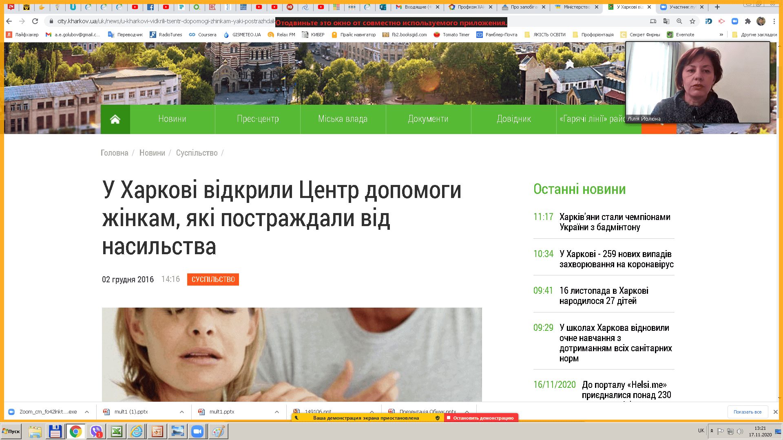Reload the page with refresh icon
This screenshot has height=440, width=783.
[x=35, y=21]
